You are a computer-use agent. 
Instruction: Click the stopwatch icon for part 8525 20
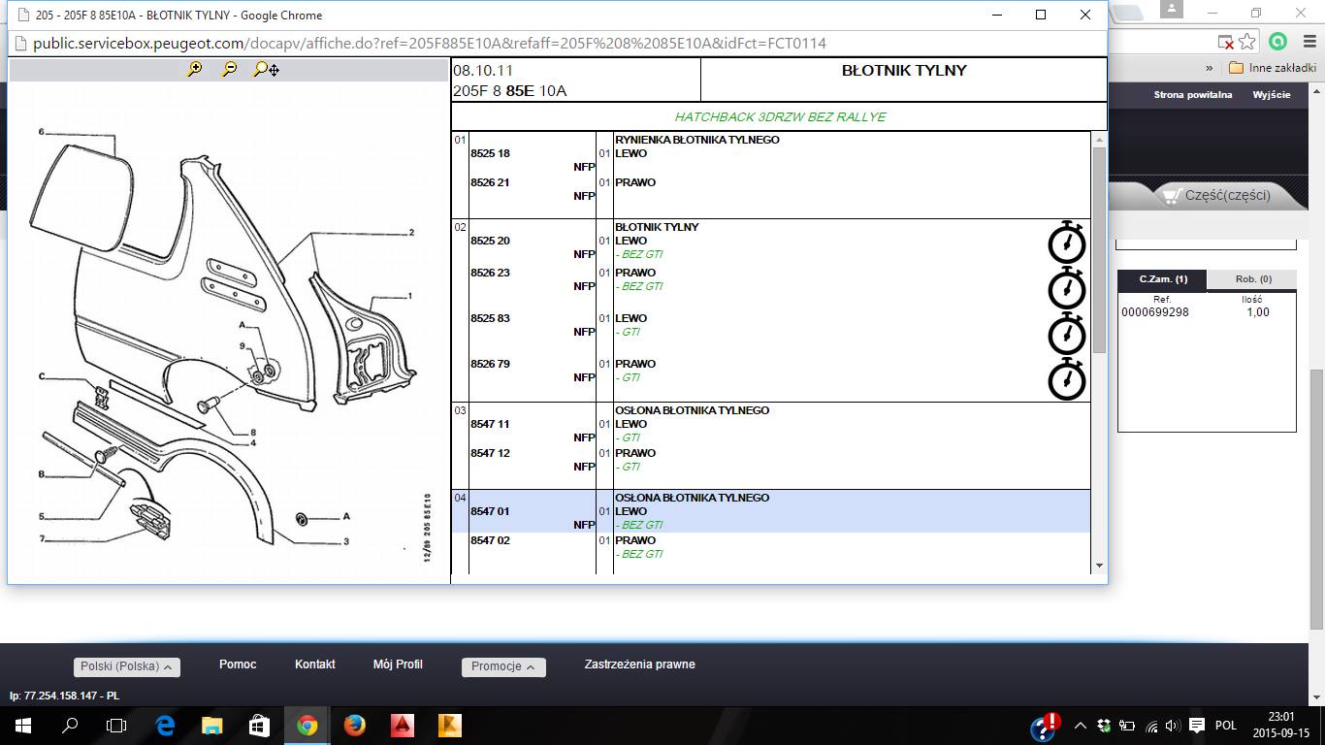tap(1067, 243)
